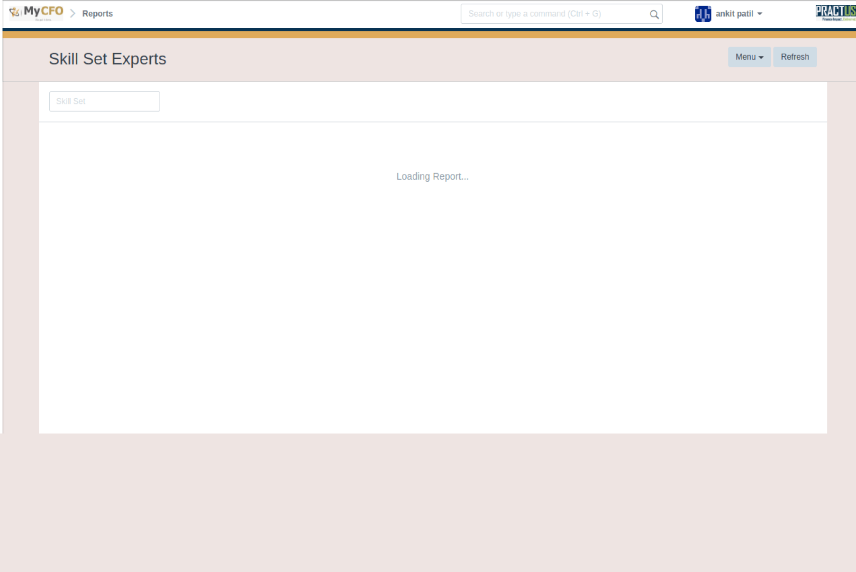Click the caret arrow inside Menu

tap(761, 57)
